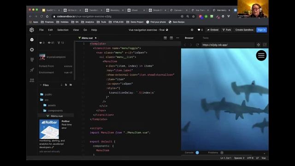The height and width of the screenshot is (166, 295).
Task: Click the zoom magnifier in address bar
Action: (188, 17)
